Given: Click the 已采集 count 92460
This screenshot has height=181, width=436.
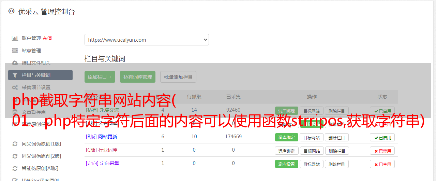Looking at the screenshot, I should pos(233,110).
